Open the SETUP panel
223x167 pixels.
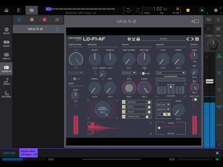tap(6, 31)
